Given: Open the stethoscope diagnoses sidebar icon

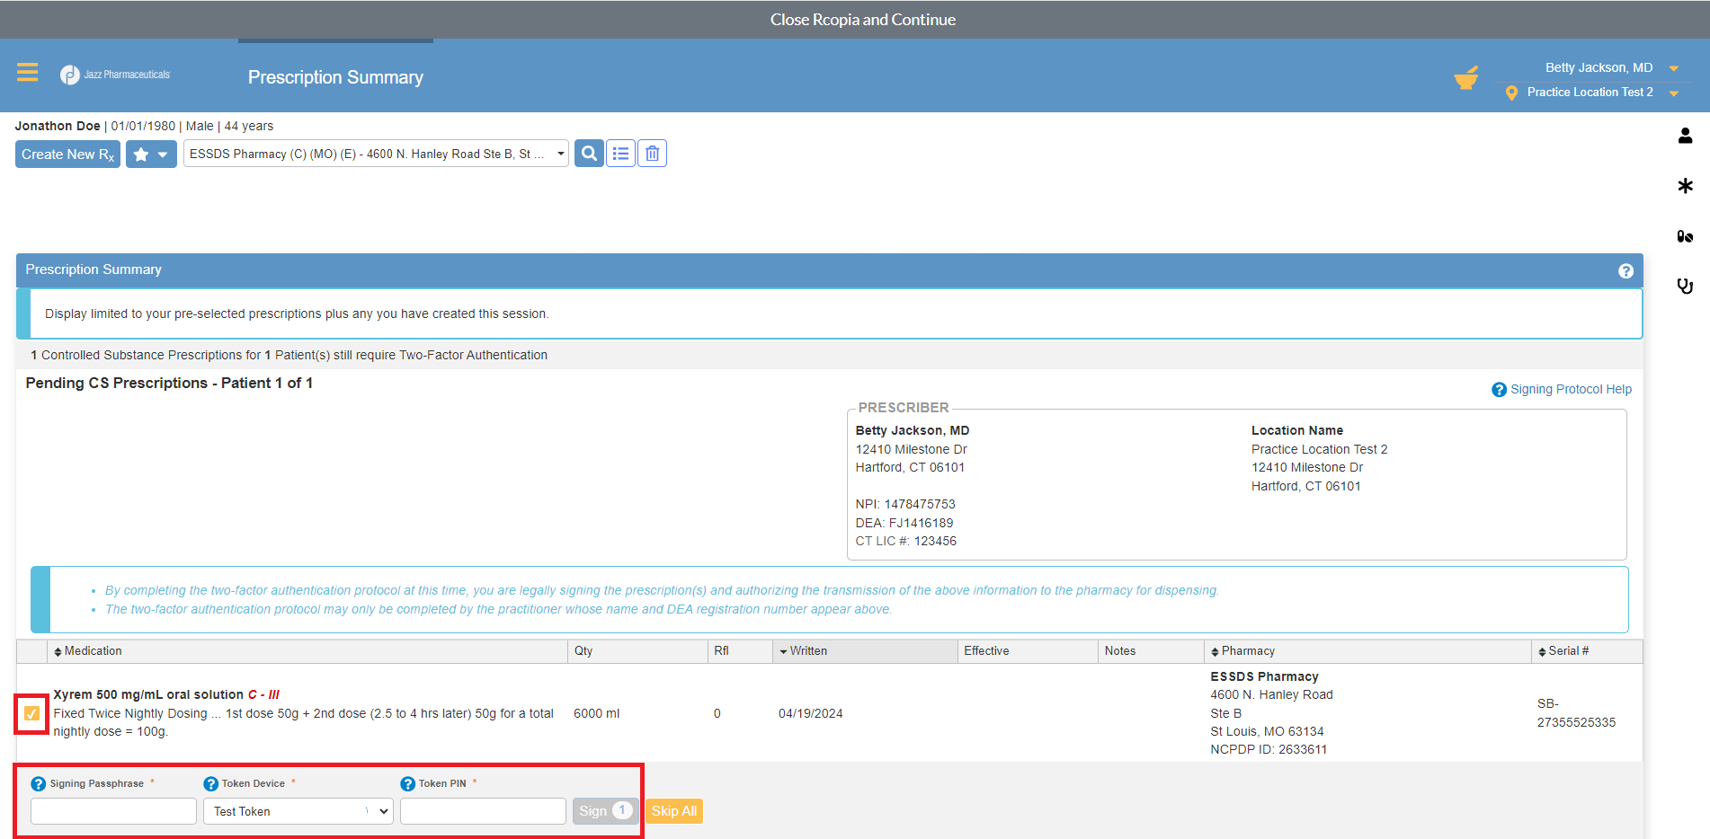Looking at the screenshot, I should [x=1685, y=286].
